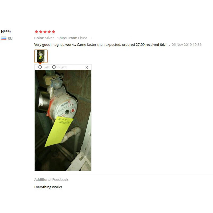Click the RU country code label
The image size is (213, 213).
click(x=10, y=38)
